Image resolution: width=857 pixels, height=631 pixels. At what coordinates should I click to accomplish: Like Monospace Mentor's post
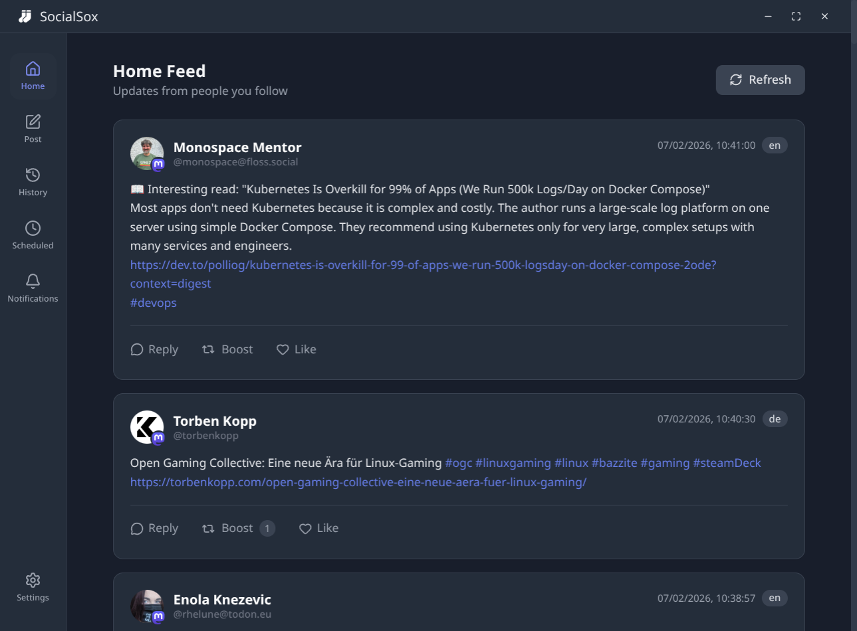[x=297, y=349]
